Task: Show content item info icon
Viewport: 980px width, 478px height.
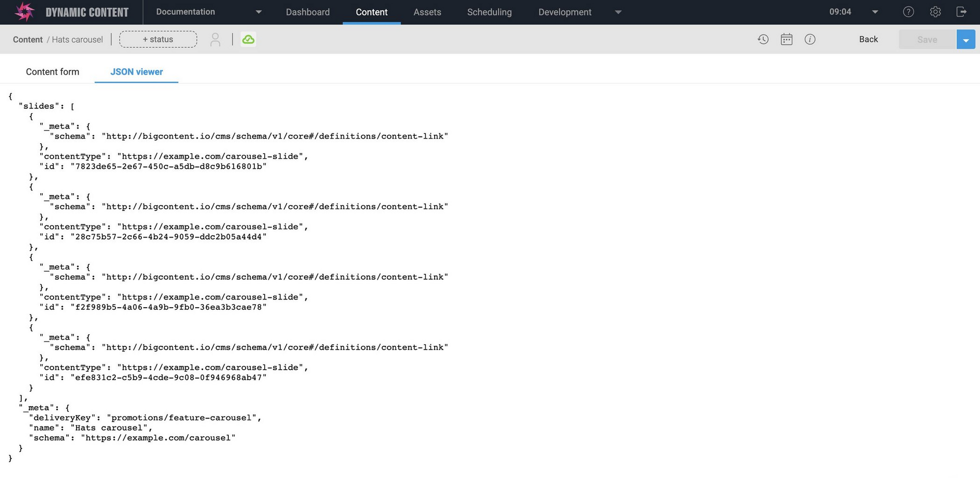Action: [810, 40]
